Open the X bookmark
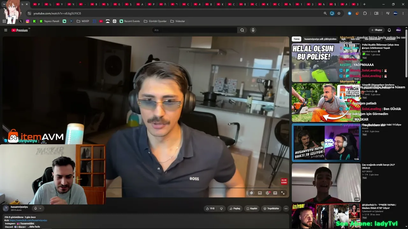The image size is (408, 229). [21, 21]
